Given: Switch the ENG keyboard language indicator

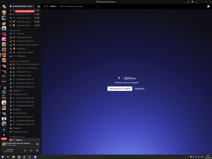Looking at the screenshot, I should tap(202, 157).
